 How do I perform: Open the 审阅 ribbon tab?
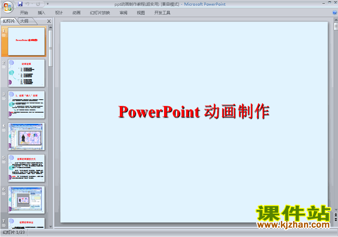tap(123, 13)
